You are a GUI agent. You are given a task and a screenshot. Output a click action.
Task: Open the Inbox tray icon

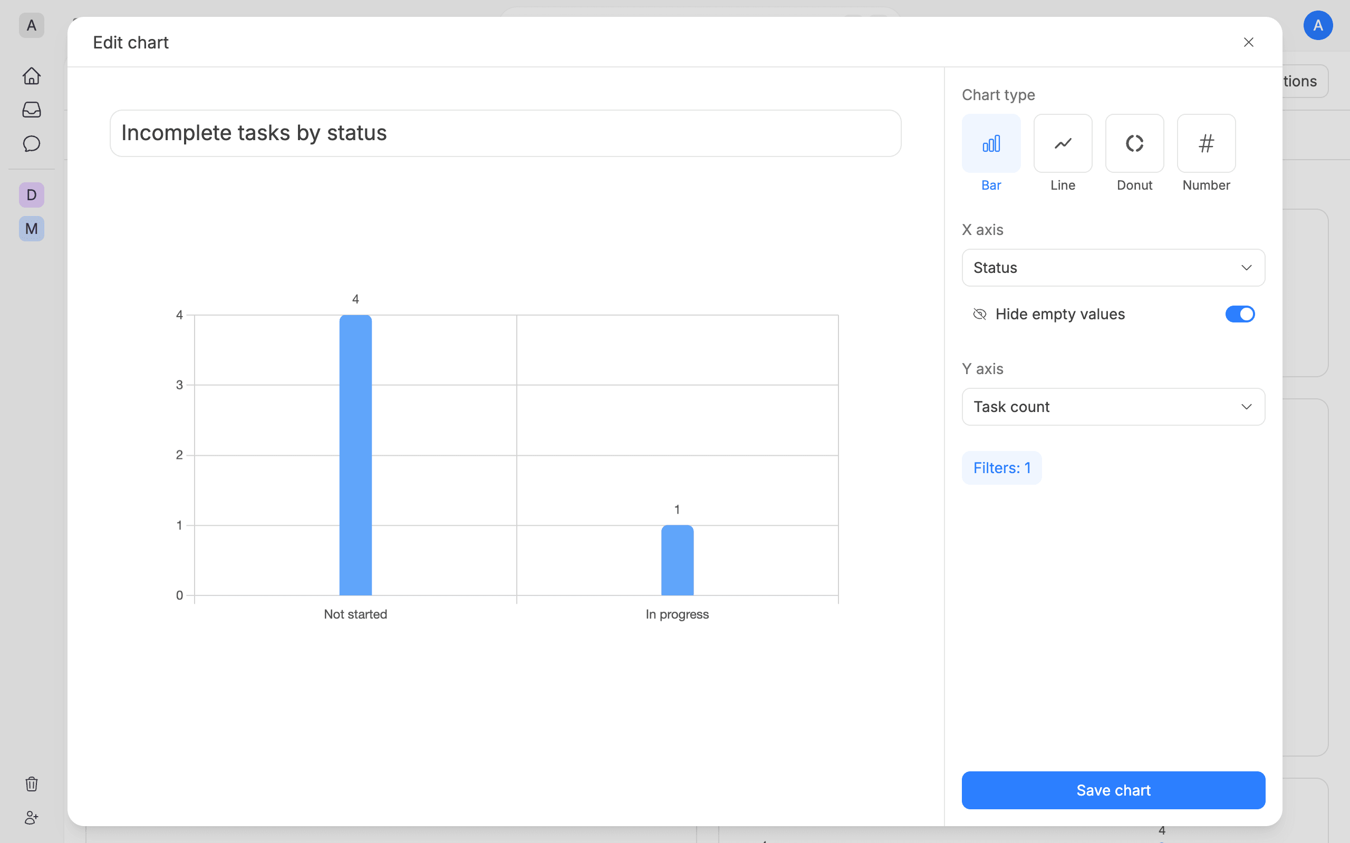tap(32, 110)
